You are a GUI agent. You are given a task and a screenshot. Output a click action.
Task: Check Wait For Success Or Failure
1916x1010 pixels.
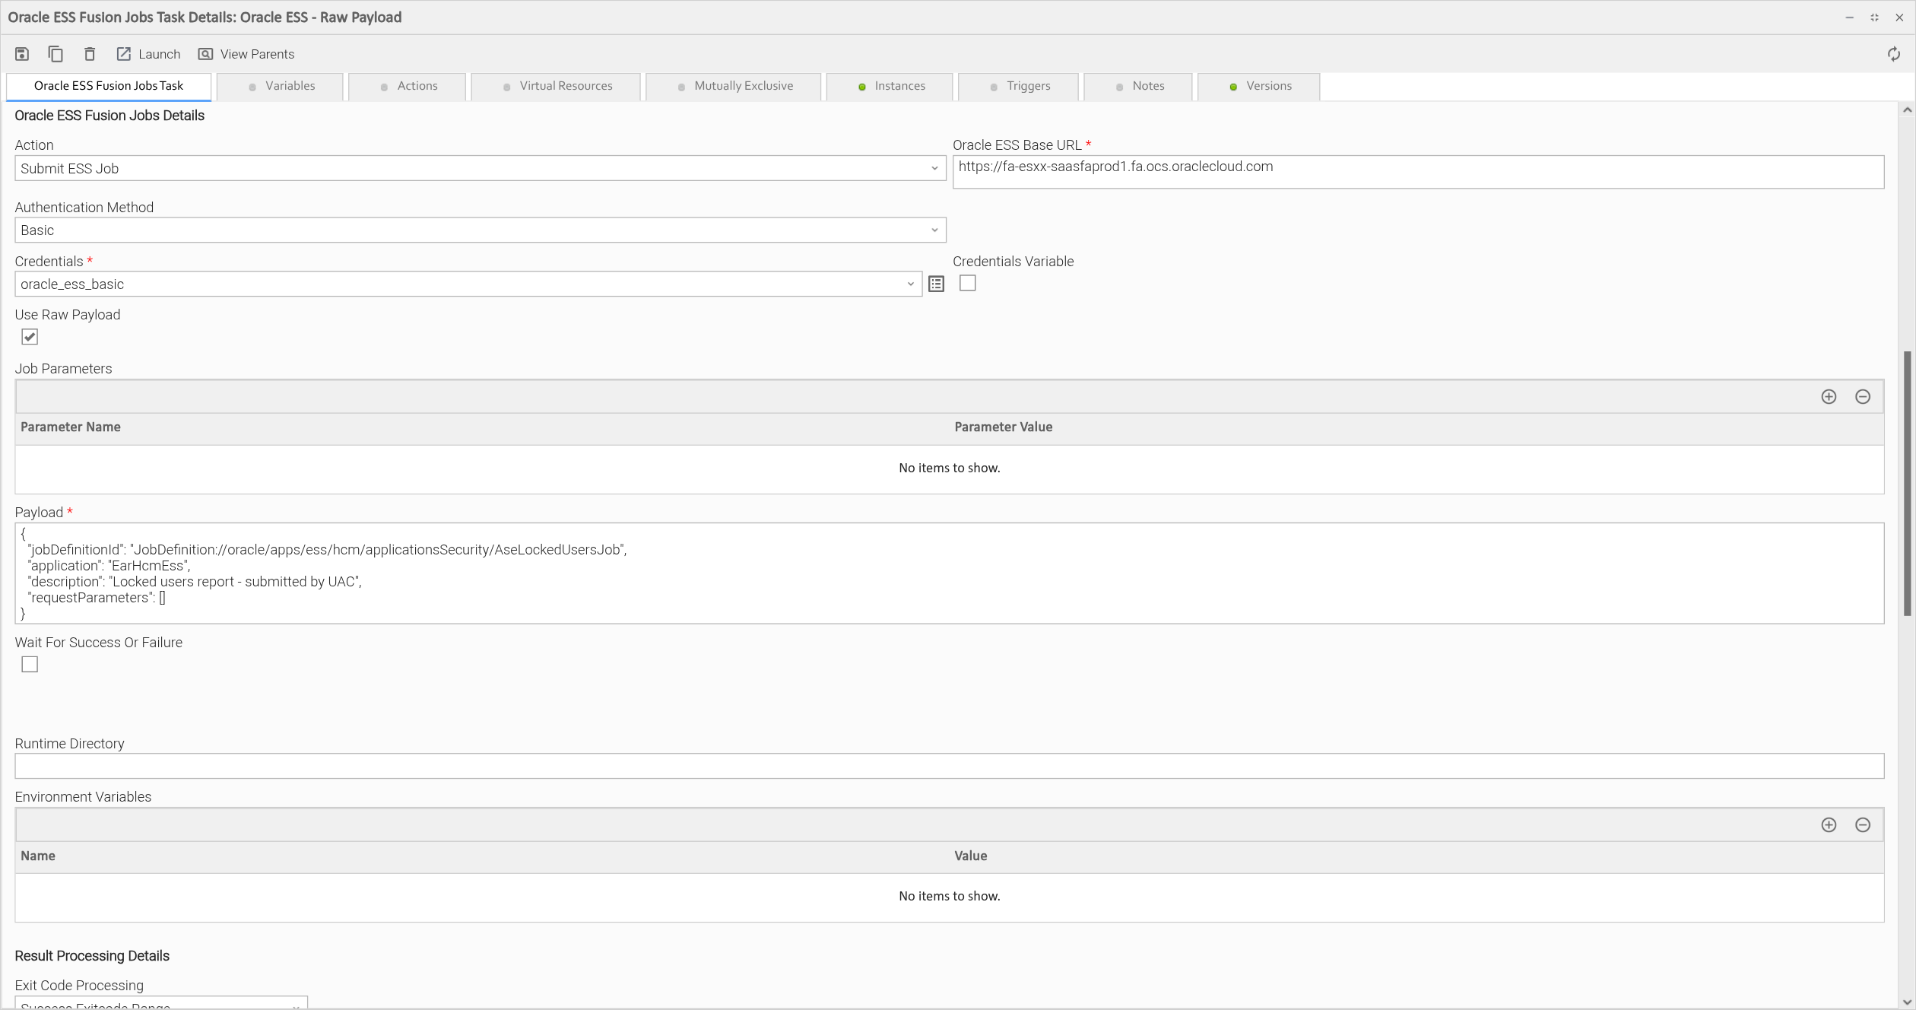30,665
